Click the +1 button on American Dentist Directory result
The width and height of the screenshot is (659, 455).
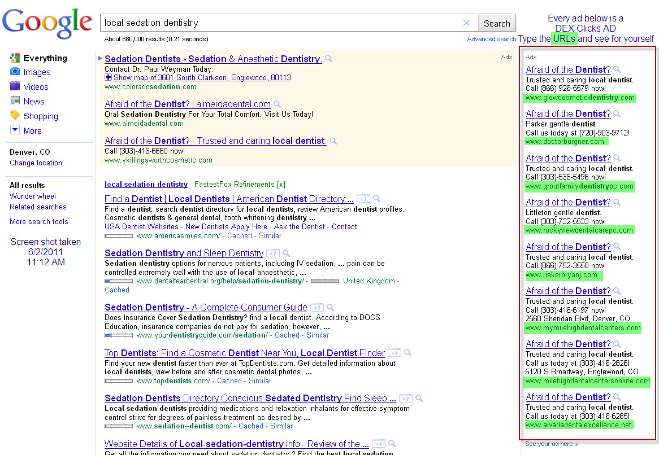[x=363, y=199]
